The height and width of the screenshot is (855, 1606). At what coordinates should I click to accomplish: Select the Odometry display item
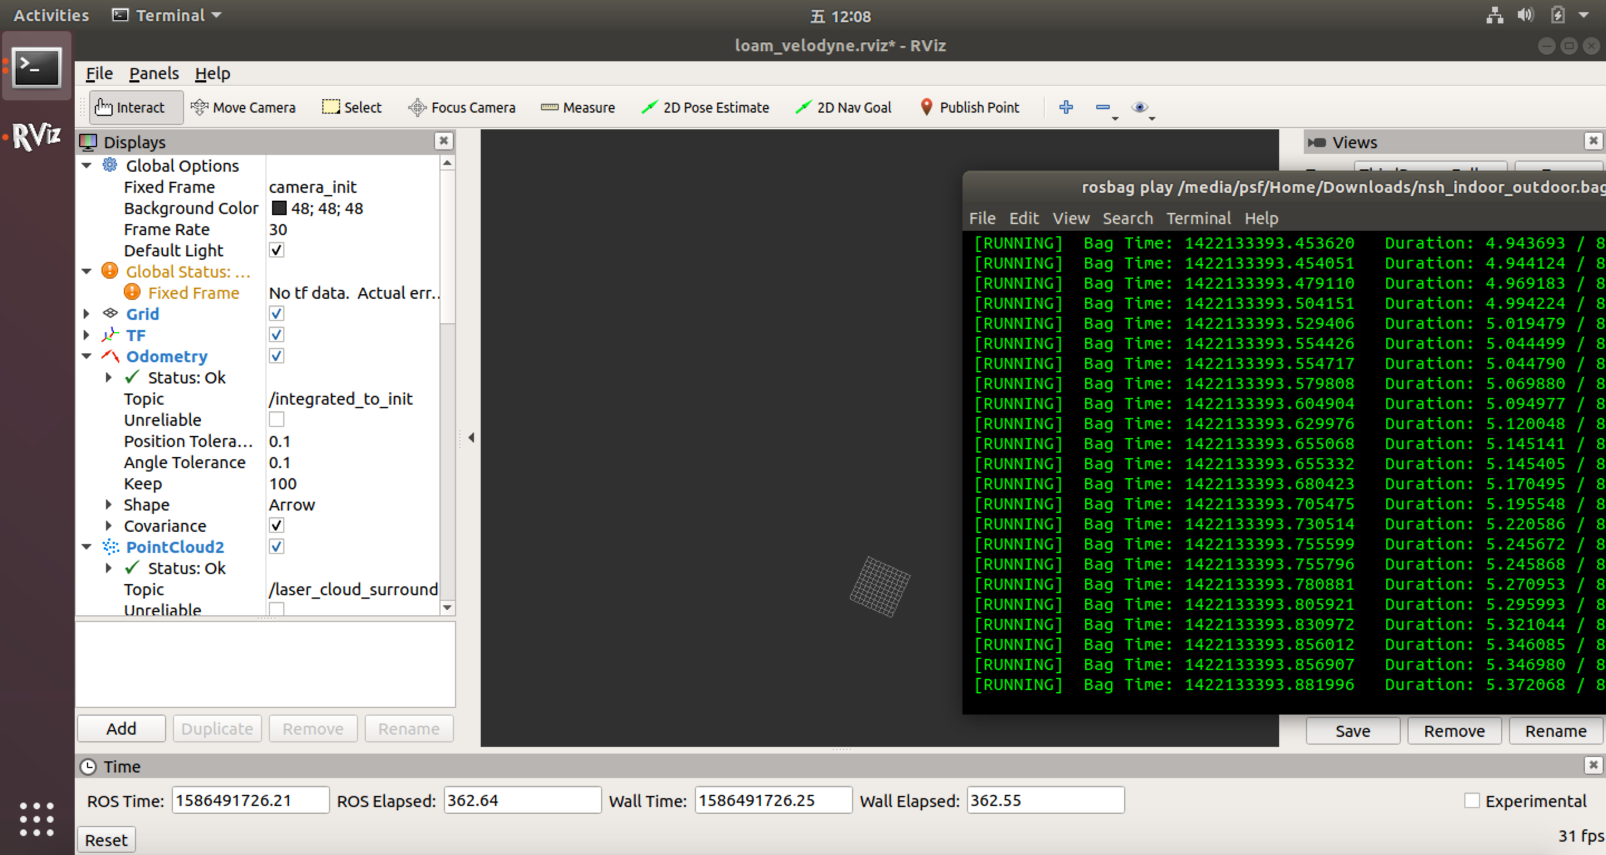(x=167, y=357)
